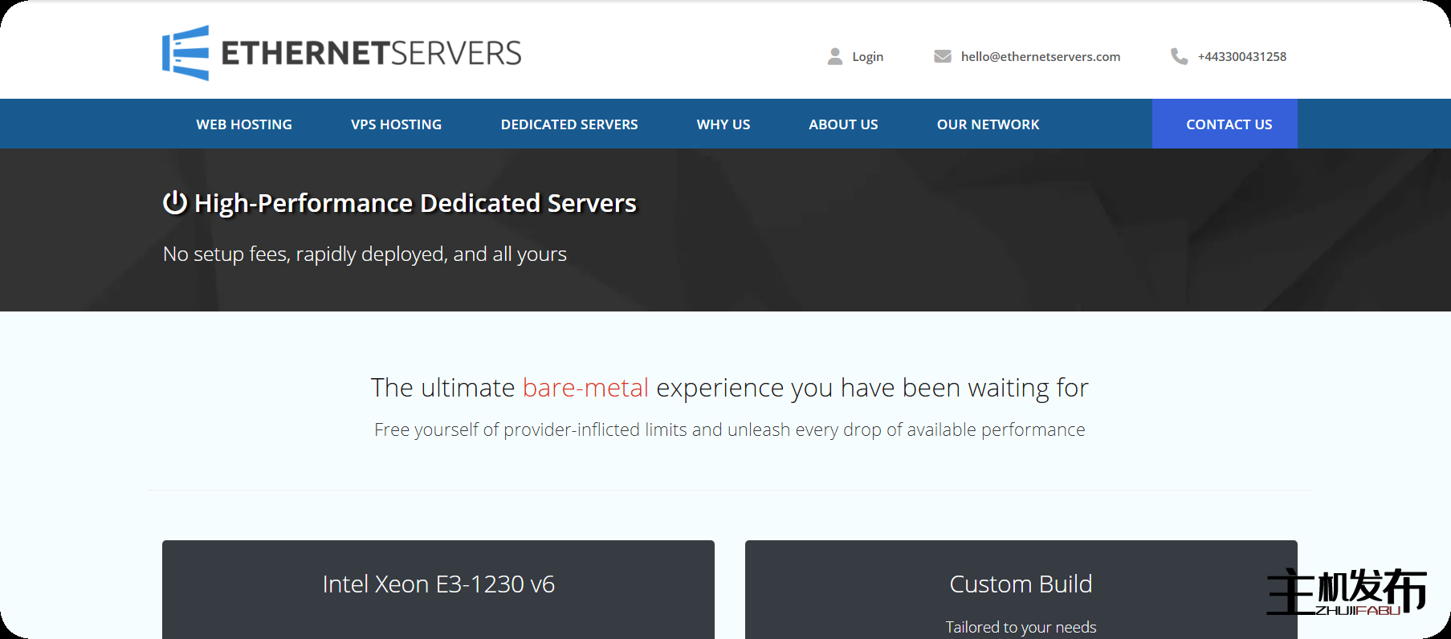This screenshot has width=1451, height=639.
Task: Click the +443300431258 phone number
Action: tap(1241, 57)
